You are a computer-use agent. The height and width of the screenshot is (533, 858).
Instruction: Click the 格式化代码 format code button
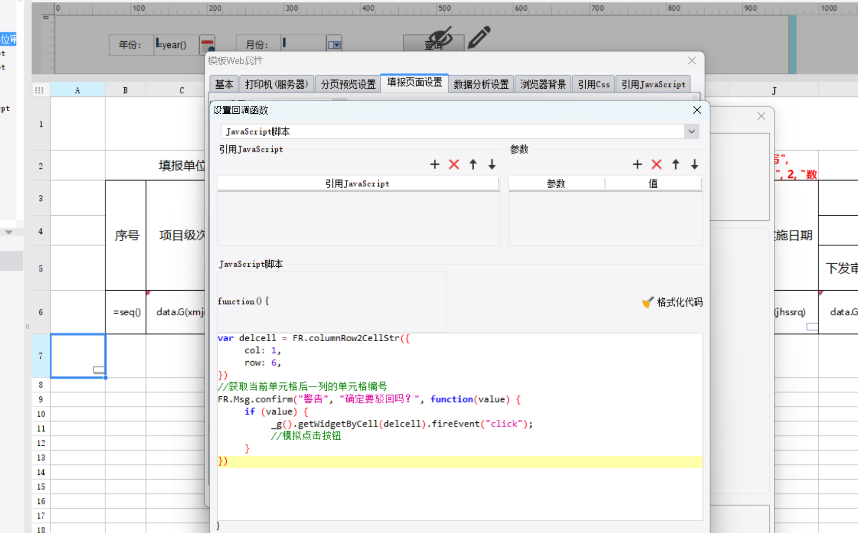pos(672,302)
